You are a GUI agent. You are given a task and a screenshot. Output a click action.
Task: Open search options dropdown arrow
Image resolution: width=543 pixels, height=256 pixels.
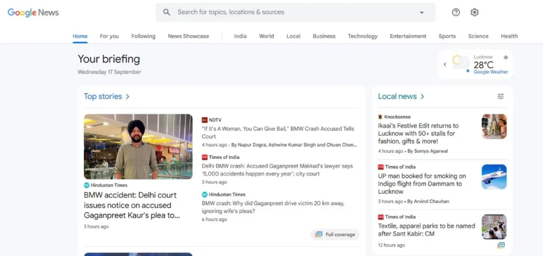tap(422, 13)
